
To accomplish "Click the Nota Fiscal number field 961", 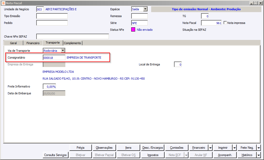I will pyautogui.click(x=211, y=23).
